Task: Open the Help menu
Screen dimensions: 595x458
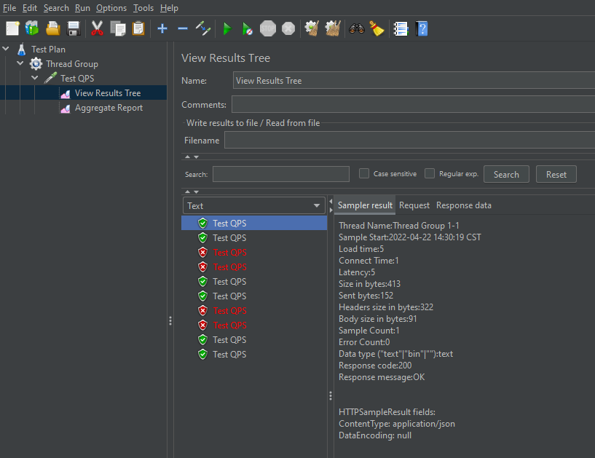Action: (x=169, y=8)
